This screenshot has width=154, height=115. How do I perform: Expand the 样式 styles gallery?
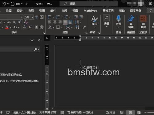95,22
